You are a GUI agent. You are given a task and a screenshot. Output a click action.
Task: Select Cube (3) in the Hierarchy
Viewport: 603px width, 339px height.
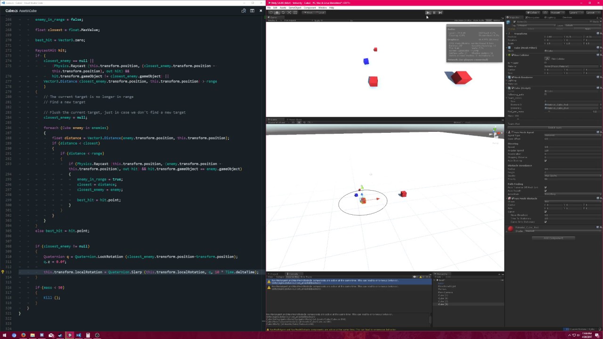[442, 304]
